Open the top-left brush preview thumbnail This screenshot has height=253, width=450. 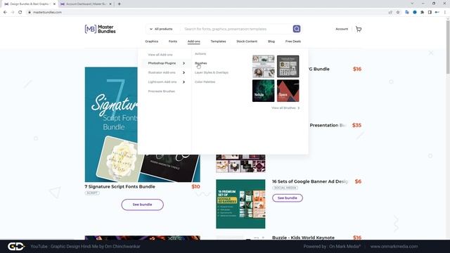(x=263, y=66)
